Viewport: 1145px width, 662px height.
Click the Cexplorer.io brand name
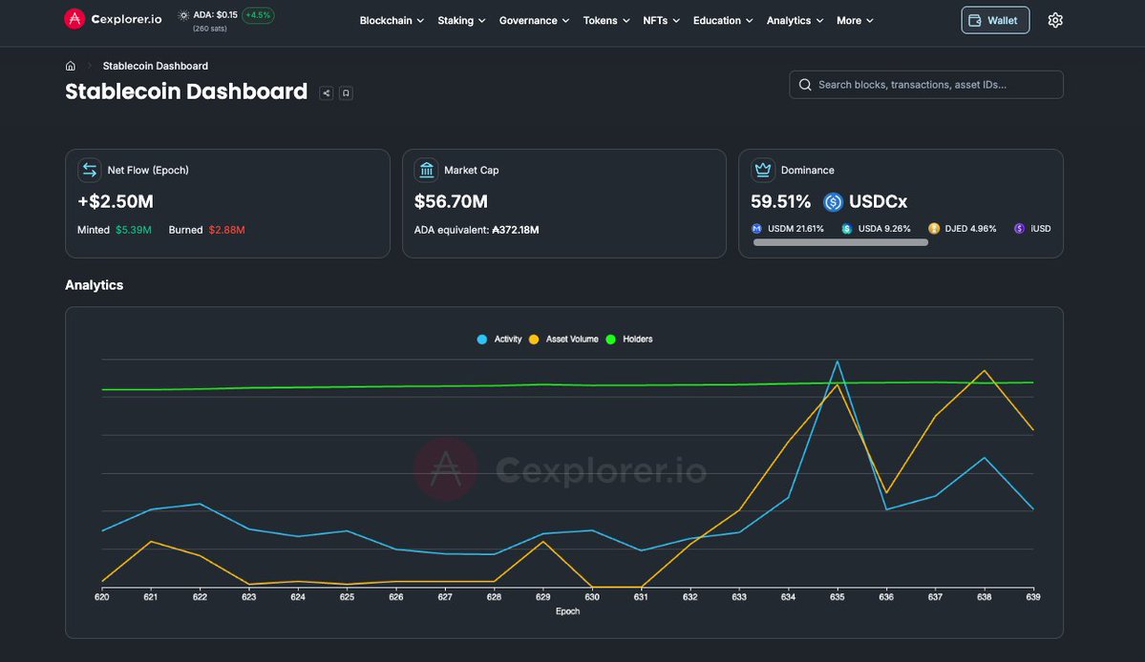coord(126,19)
